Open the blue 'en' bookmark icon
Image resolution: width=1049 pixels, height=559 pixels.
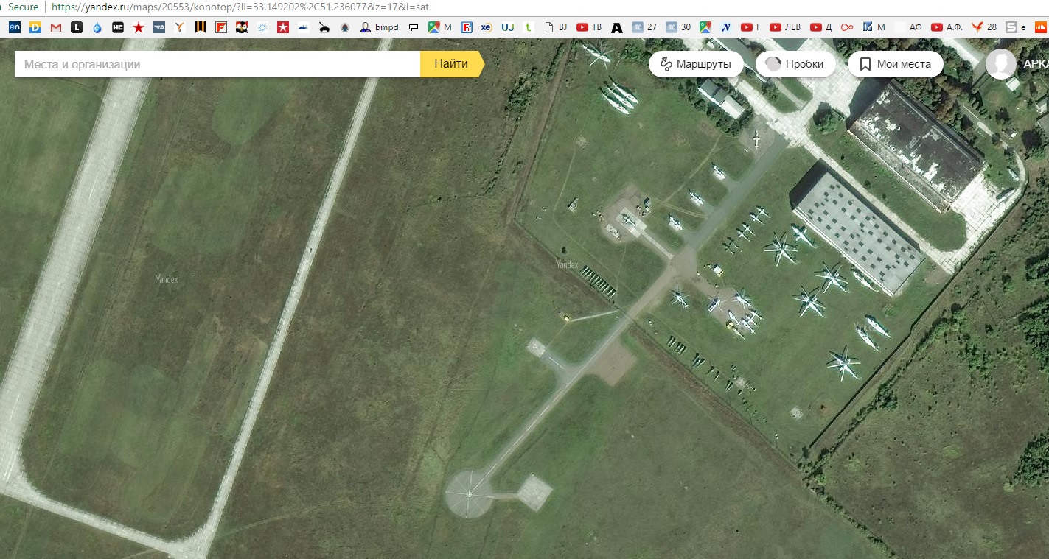point(15,27)
